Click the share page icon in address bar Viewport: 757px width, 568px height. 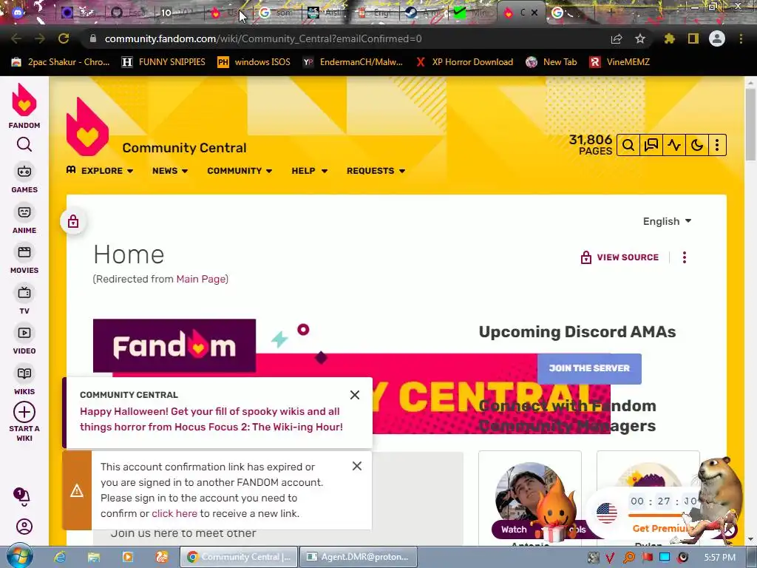click(x=617, y=38)
